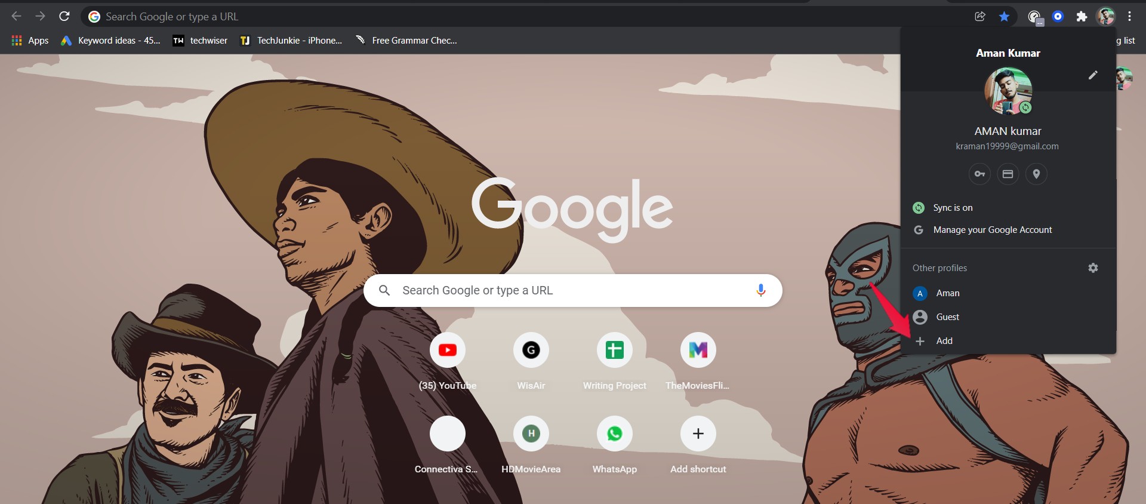Open the techwiser bookmark

[200, 41]
